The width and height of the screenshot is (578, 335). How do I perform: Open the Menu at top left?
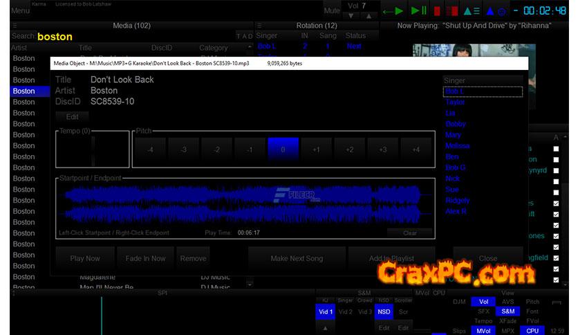point(20,10)
